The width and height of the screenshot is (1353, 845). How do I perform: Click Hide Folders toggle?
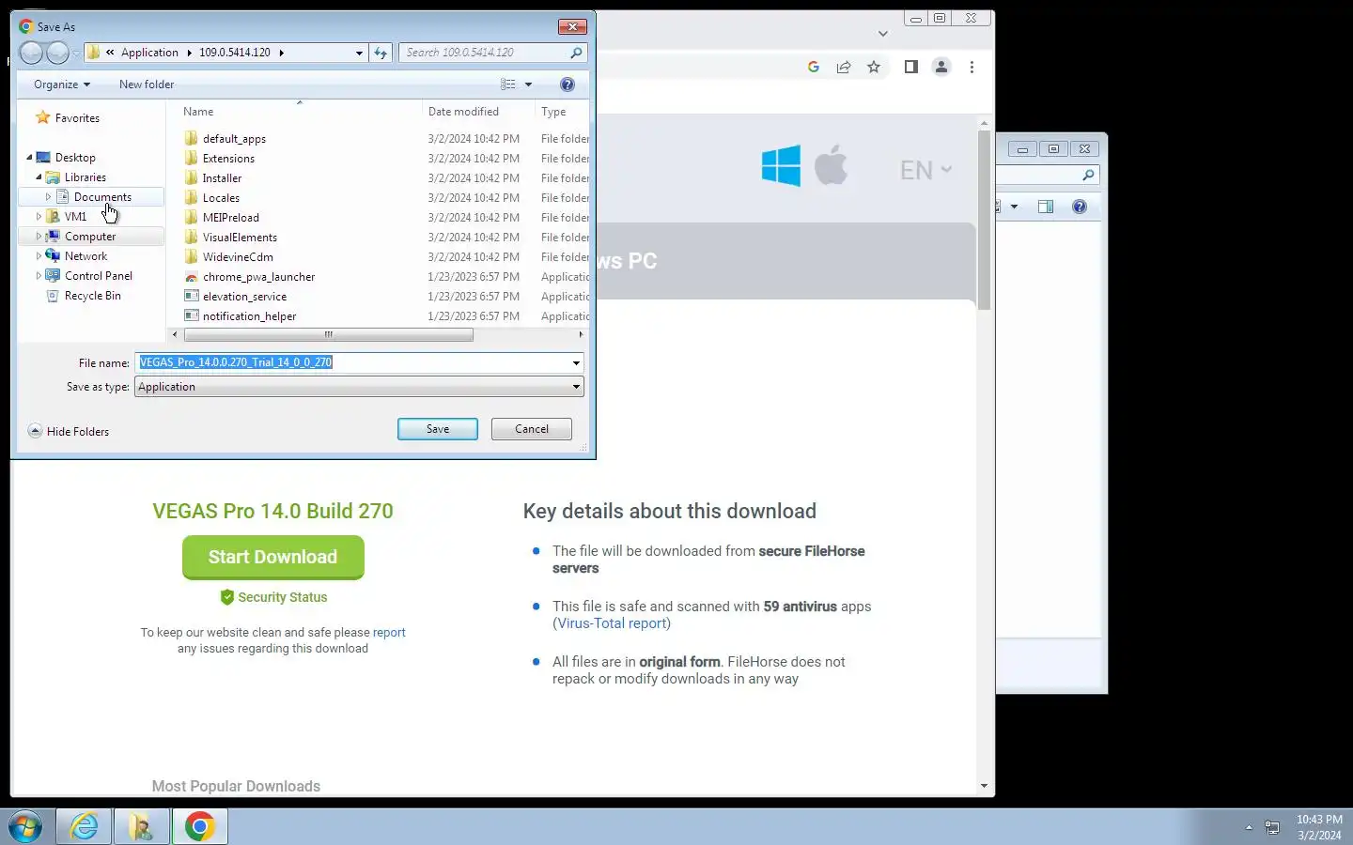tap(69, 432)
